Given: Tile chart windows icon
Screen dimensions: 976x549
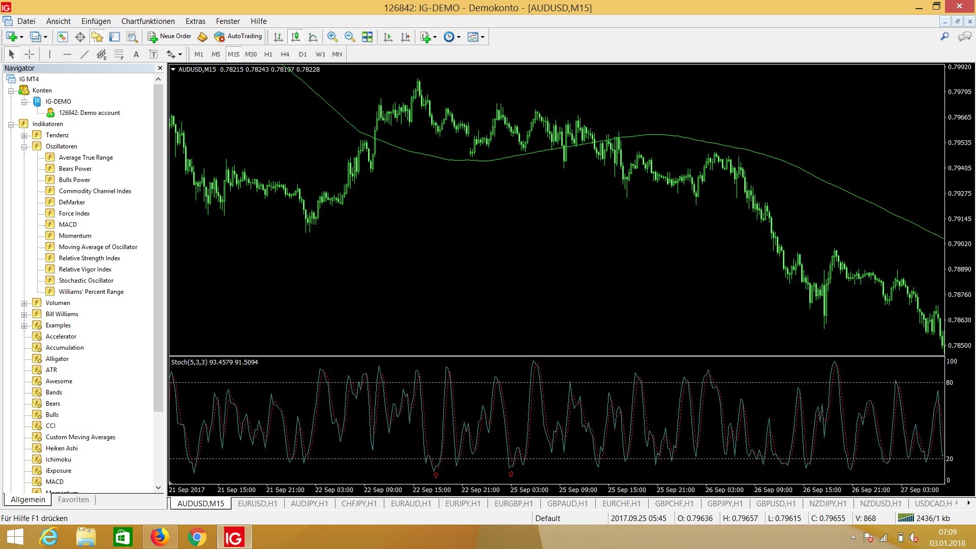Looking at the screenshot, I should (x=367, y=37).
